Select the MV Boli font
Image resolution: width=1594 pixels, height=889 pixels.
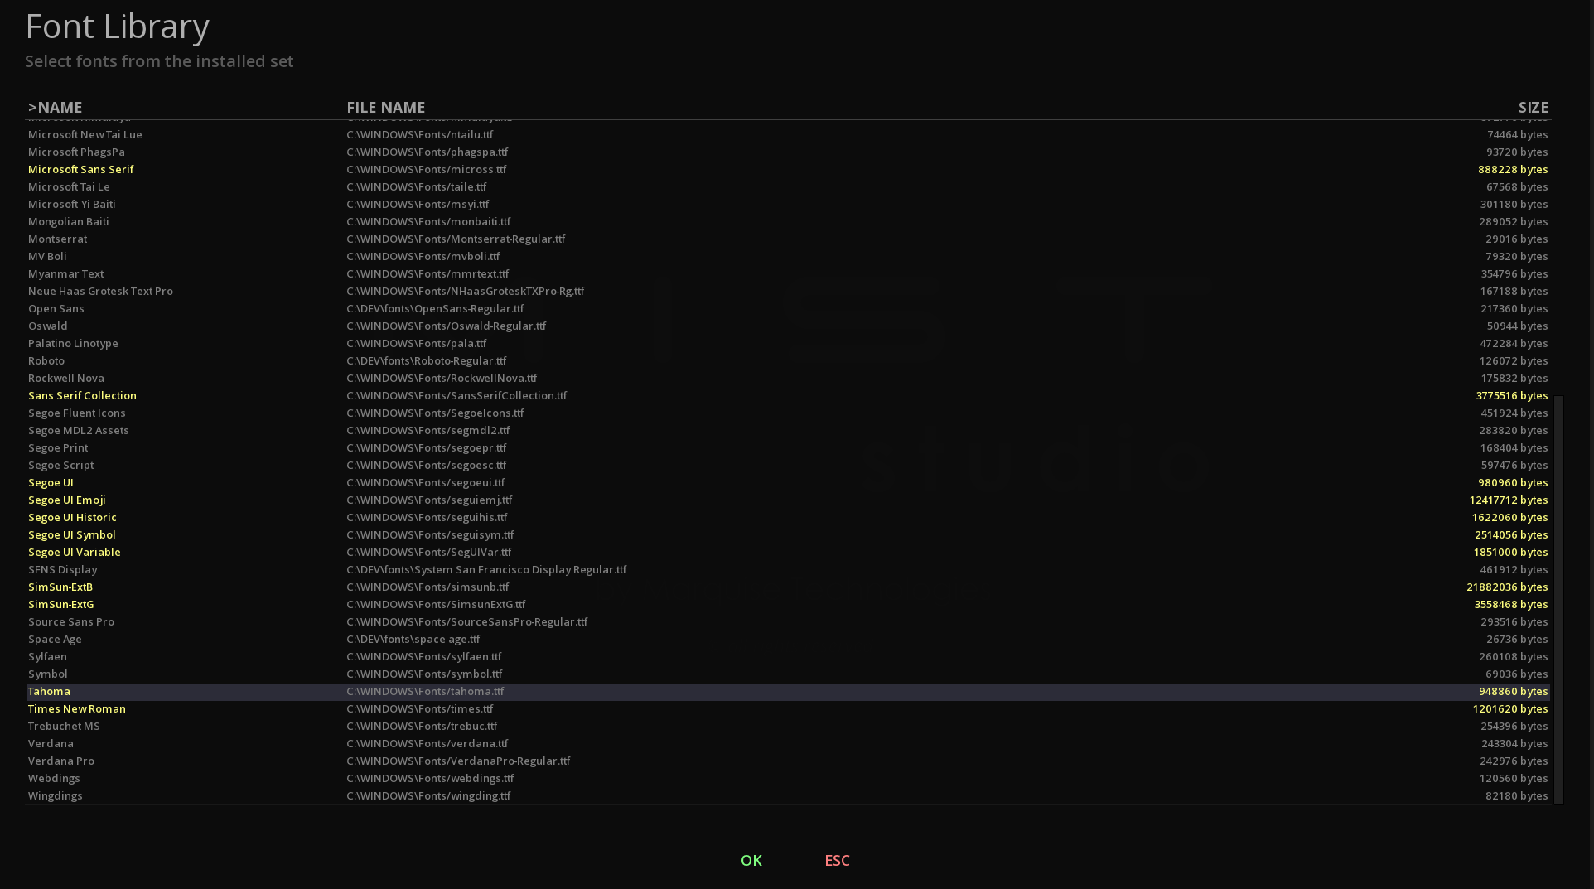click(788, 256)
